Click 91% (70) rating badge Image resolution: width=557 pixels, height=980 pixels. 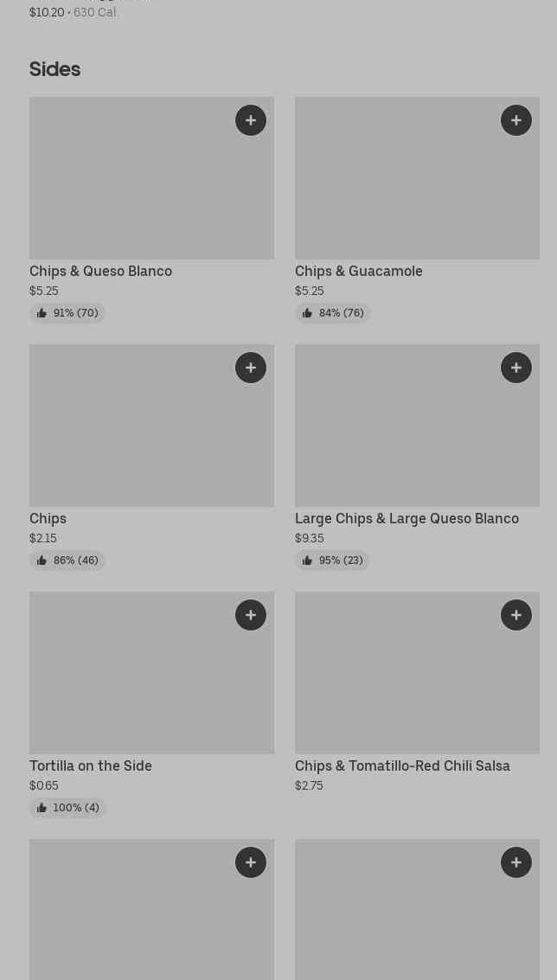(67, 313)
